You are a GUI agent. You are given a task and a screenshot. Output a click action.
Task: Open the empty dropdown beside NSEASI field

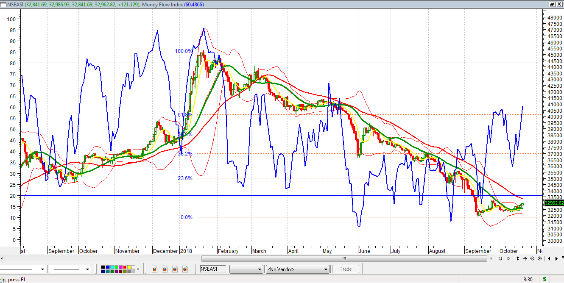tap(246, 269)
